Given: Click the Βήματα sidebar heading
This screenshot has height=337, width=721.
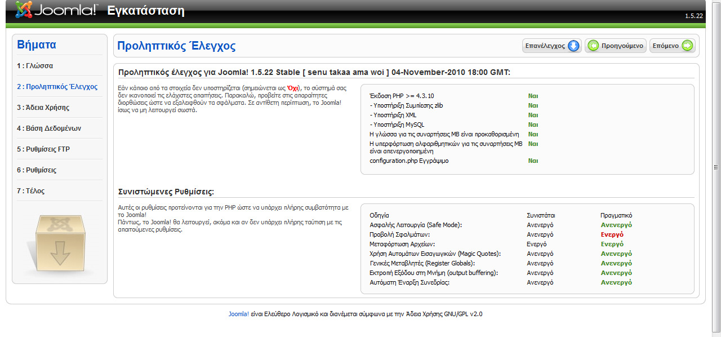Looking at the screenshot, I should pos(37,45).
